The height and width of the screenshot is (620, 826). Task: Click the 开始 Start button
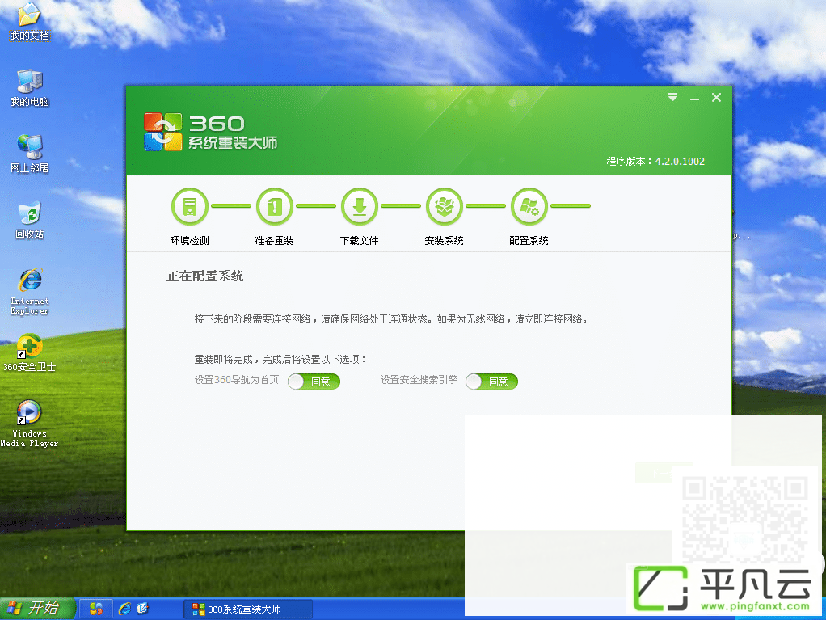click(x=37, y=609)
